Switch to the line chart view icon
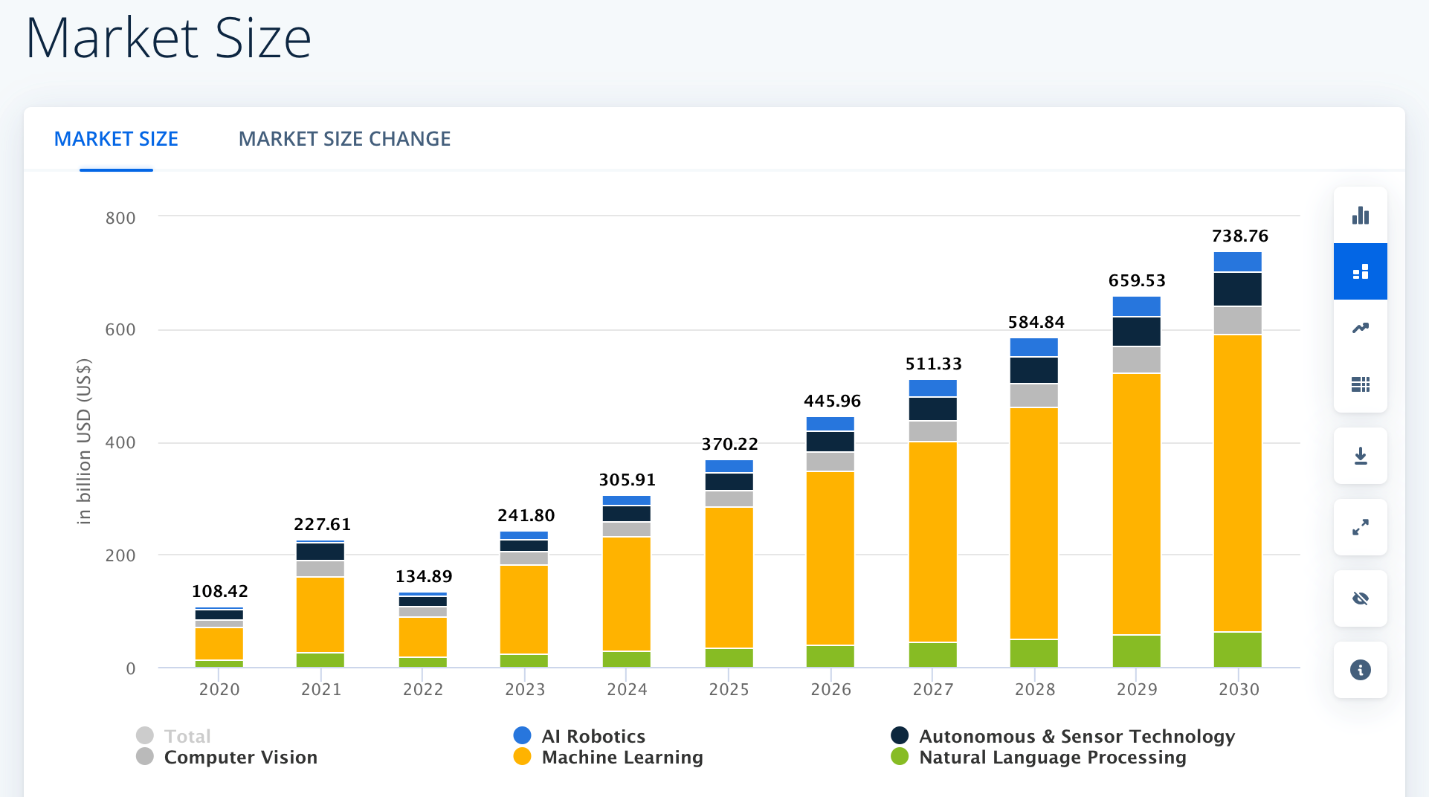This screenshot has width=1429, height=797. click(1360, 328)
